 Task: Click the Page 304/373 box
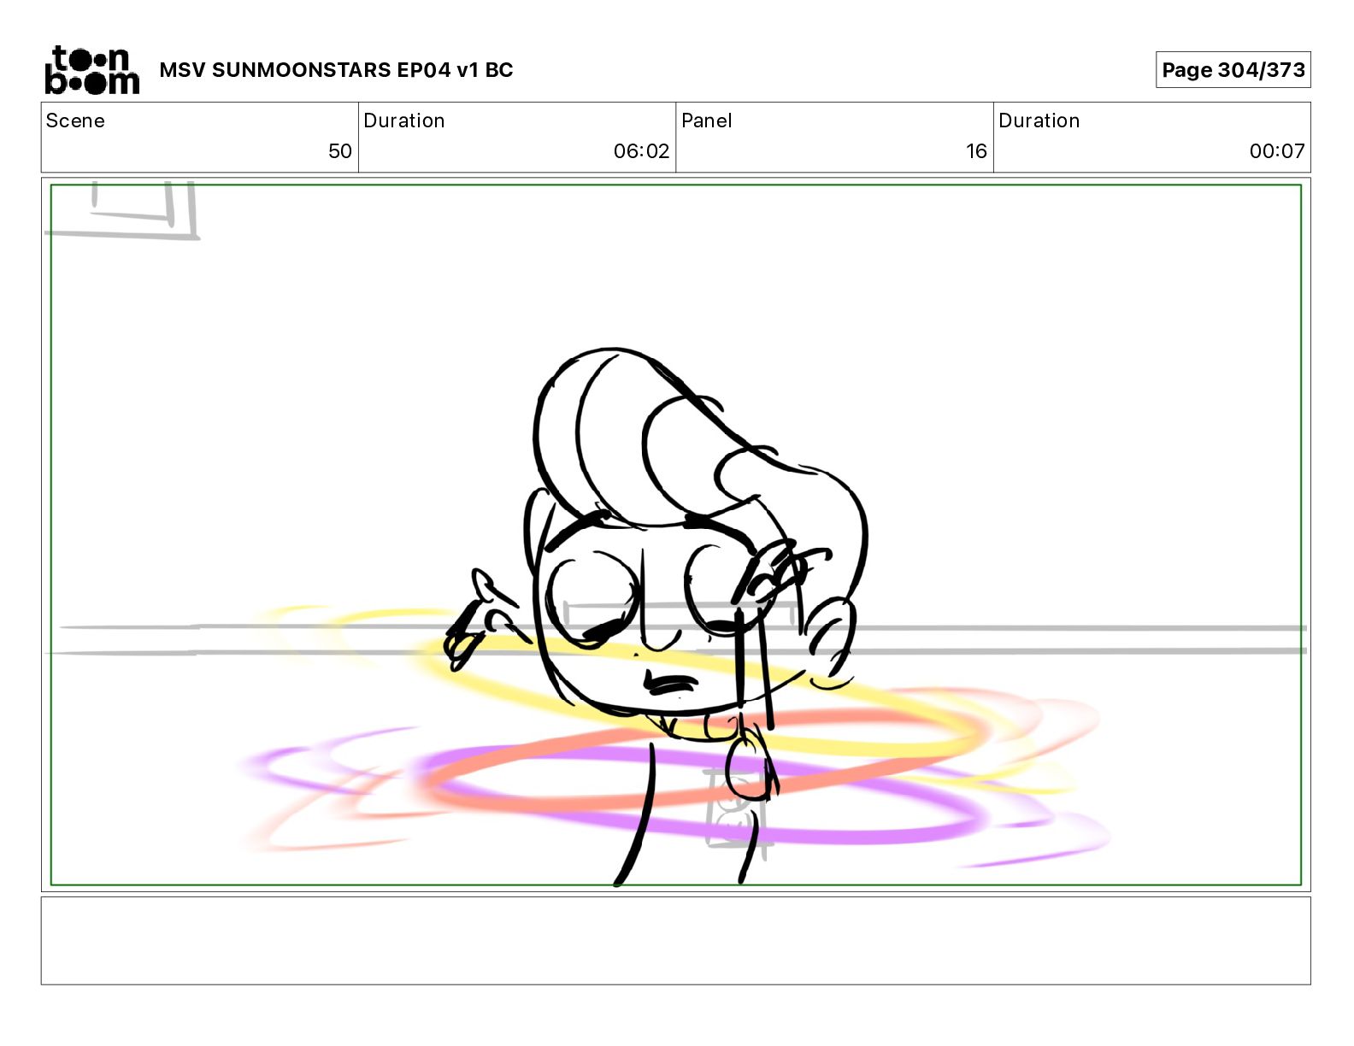1233,70
